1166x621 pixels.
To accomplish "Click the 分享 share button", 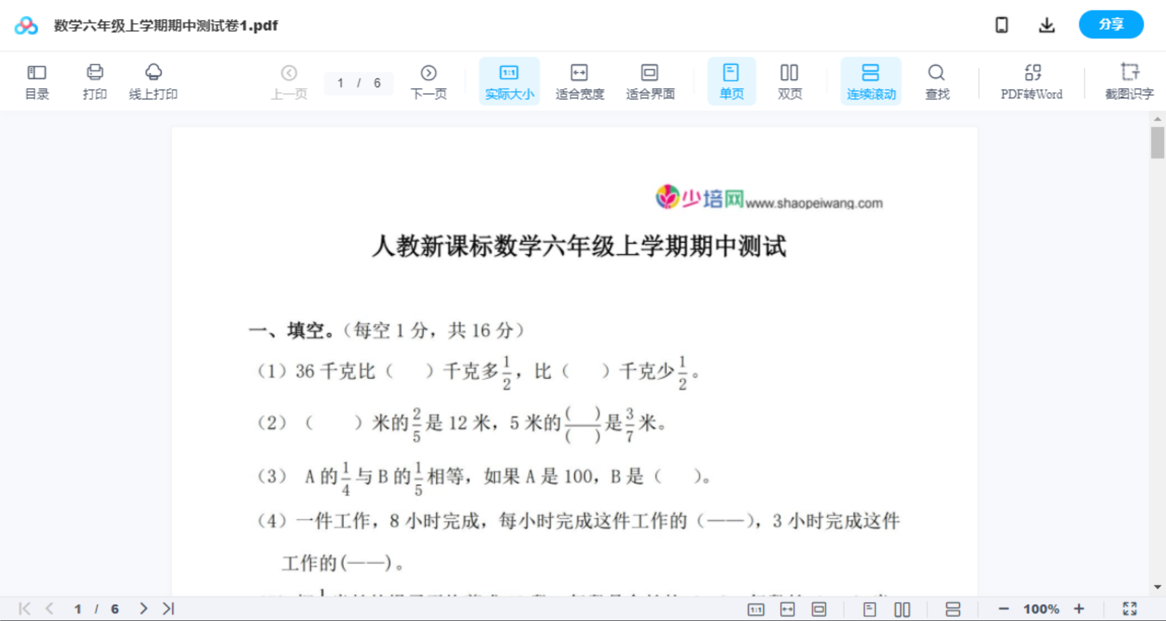I will pyautogui.click(x=1110, y=24).
